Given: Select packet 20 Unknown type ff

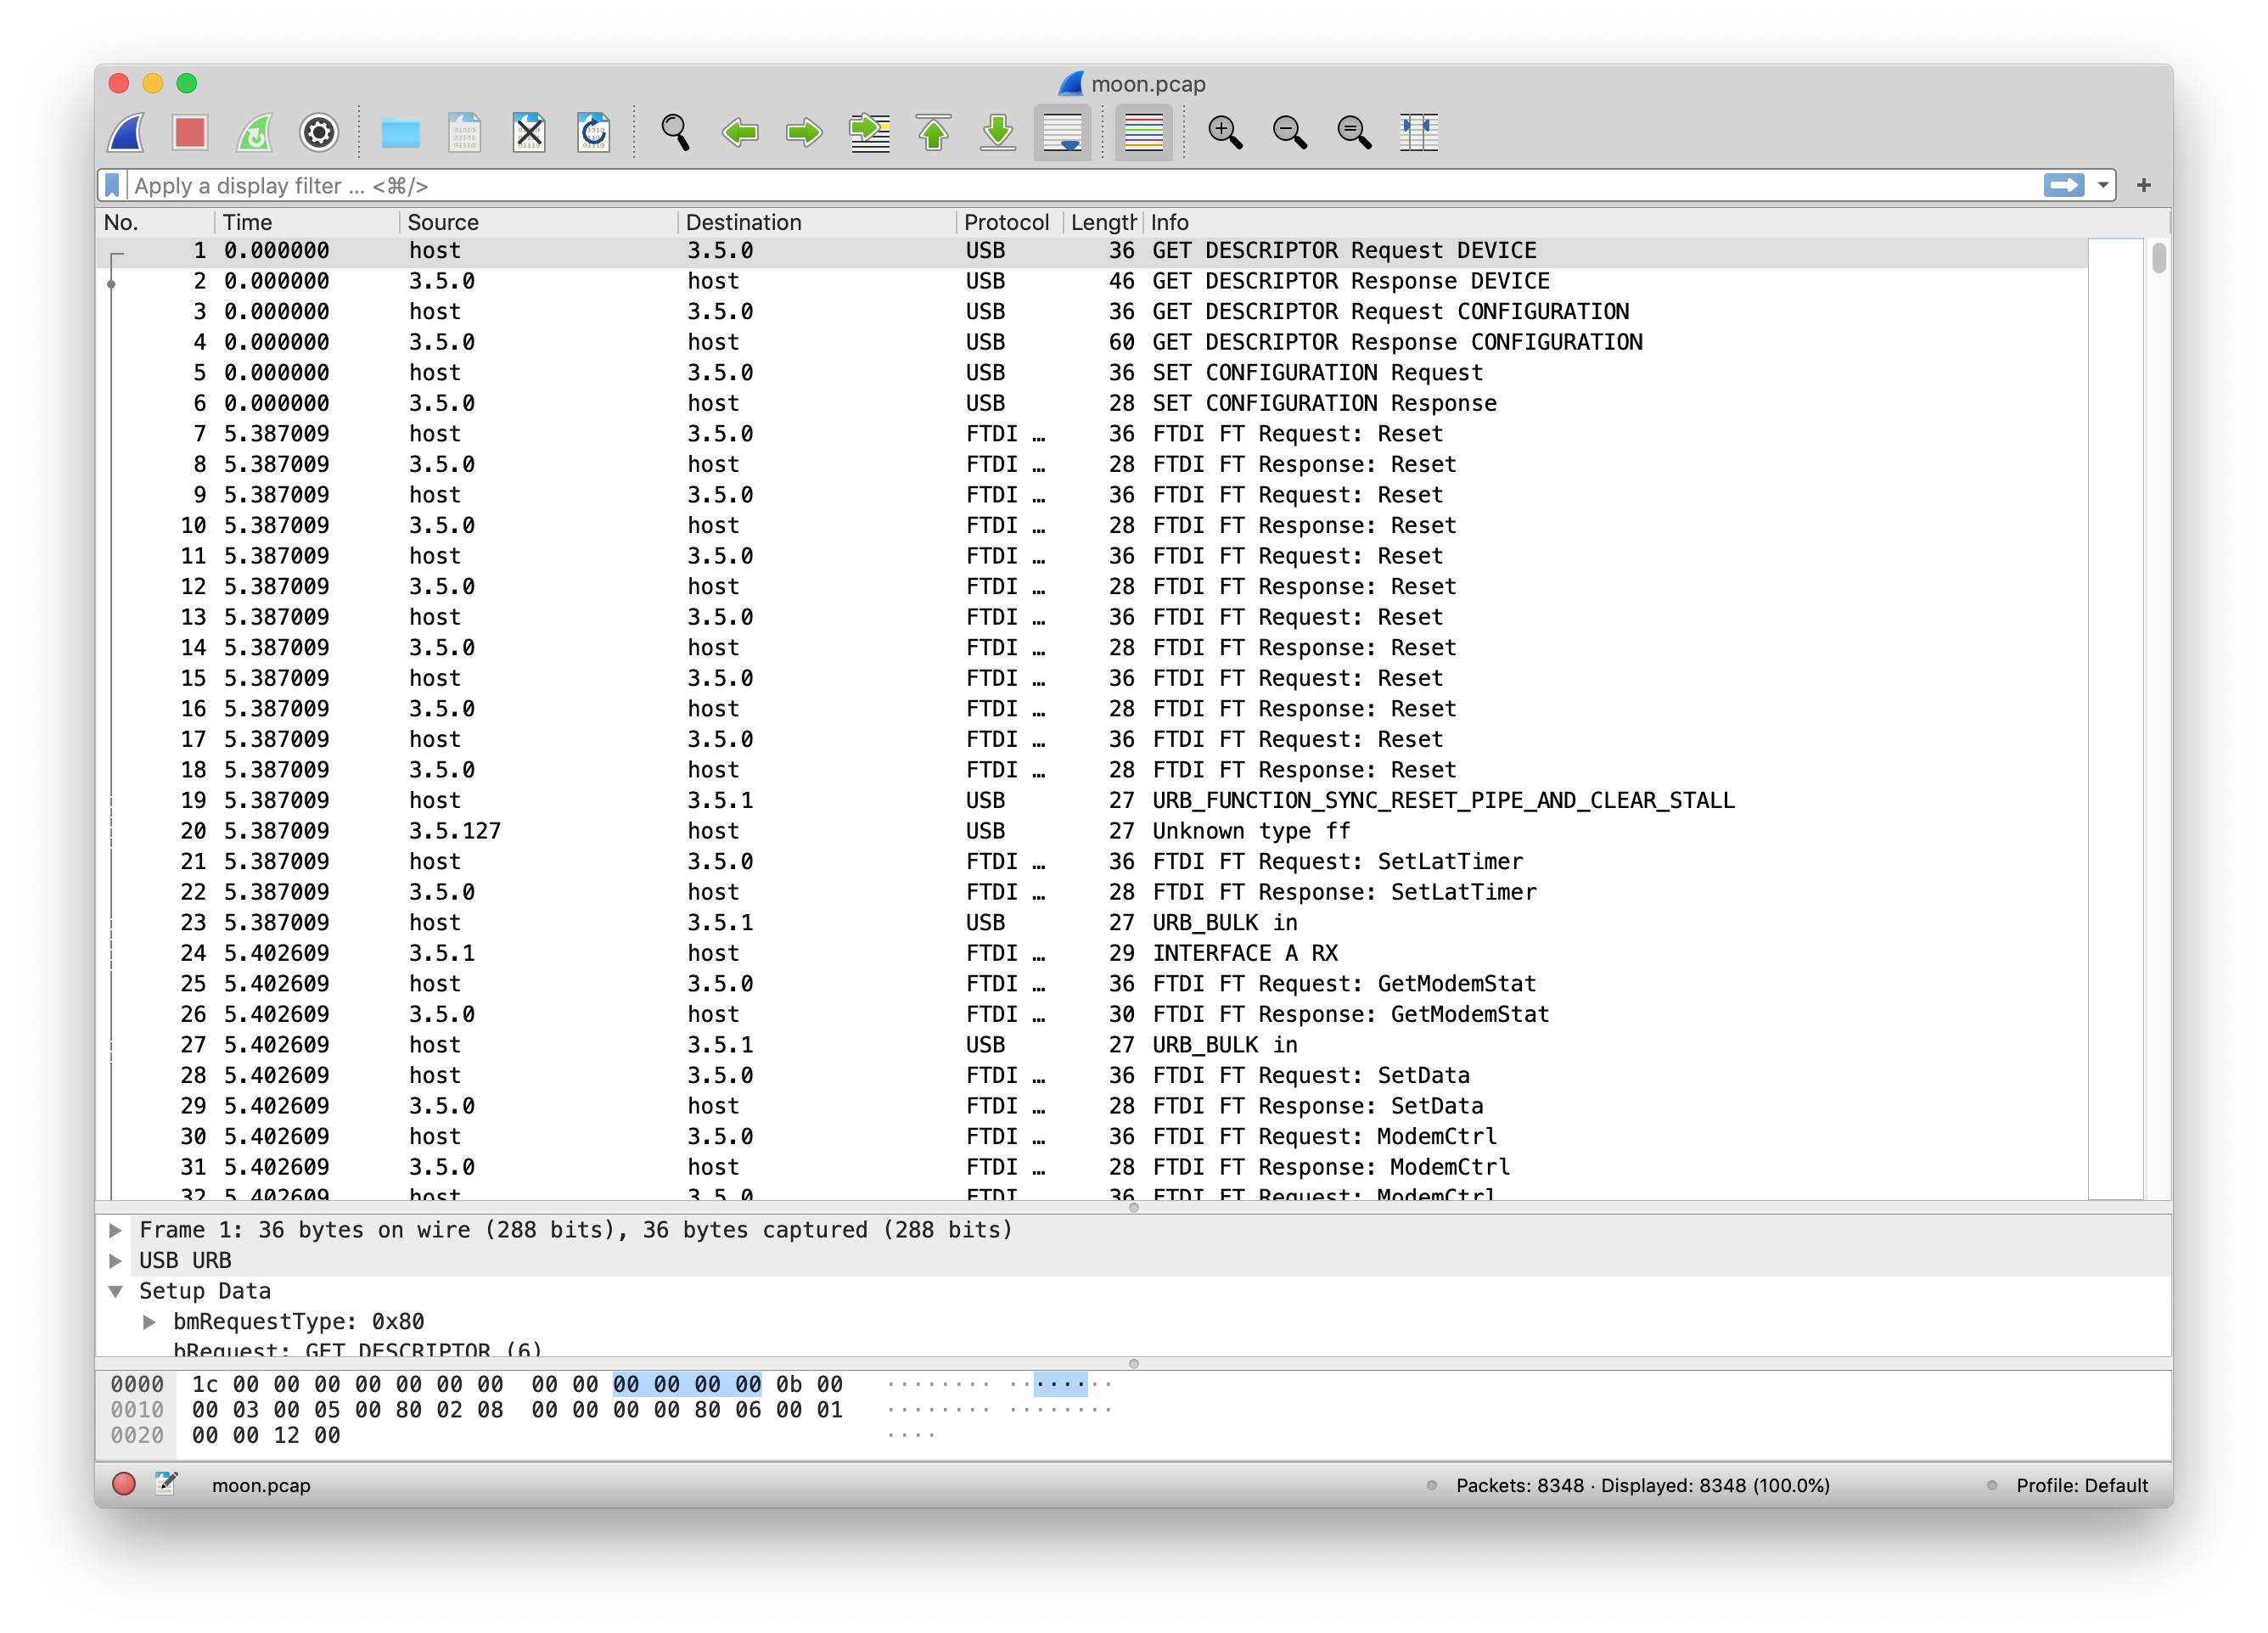Looking at the screenshot, I should [1092, 831].
